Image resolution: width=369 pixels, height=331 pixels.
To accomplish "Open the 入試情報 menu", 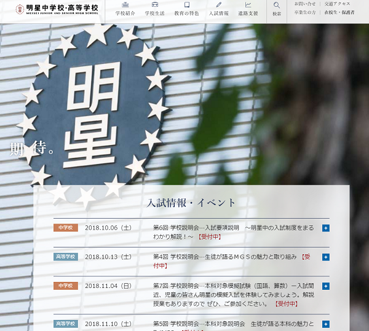I will point(219,14).
